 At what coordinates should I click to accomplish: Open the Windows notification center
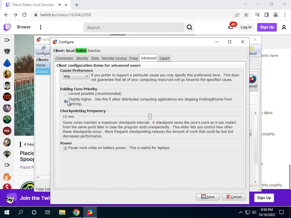tap(282, 212)
